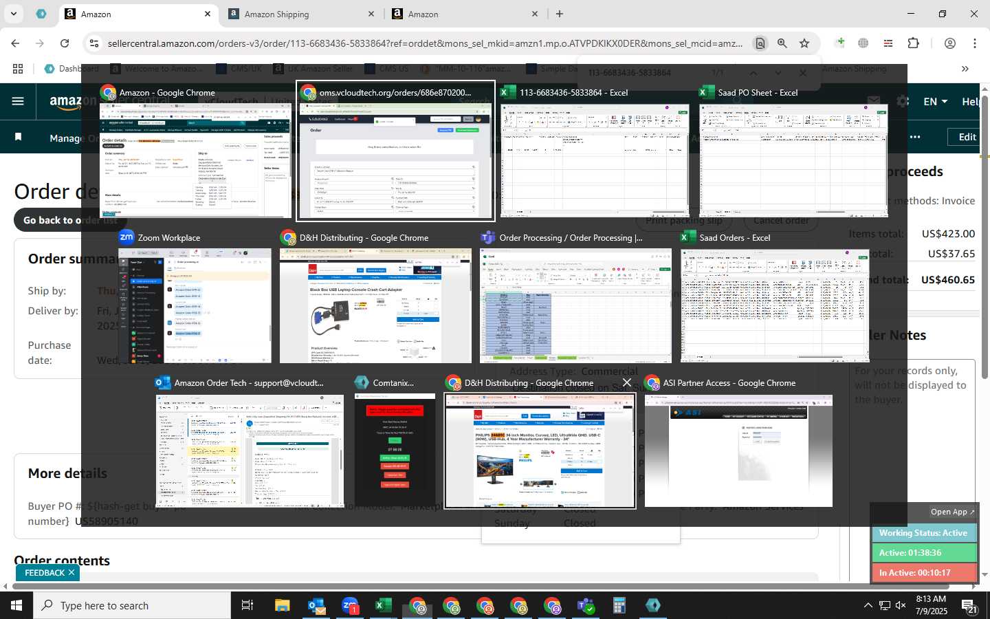Open the Saad Orders Excel window
Screen dimensions: 990x619
[x=775, y=306]
